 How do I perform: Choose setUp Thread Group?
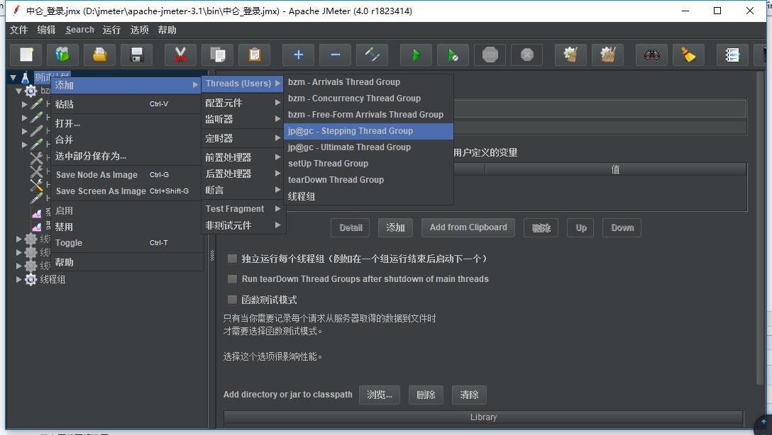(368, 163)
